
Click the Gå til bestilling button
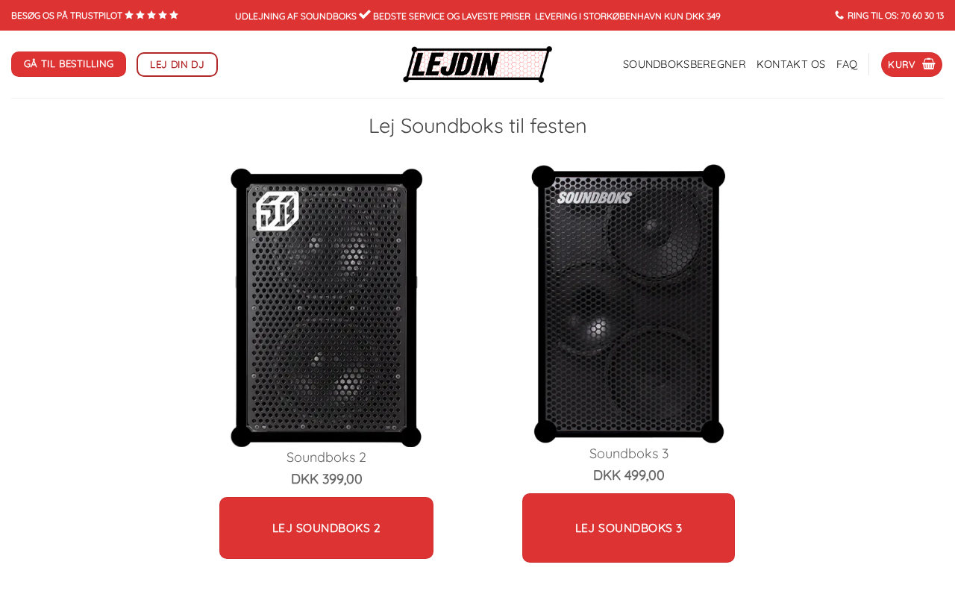(x=69, y=64)
